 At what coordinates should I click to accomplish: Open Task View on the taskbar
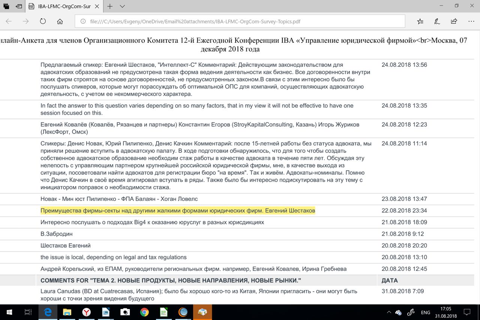[28, 312]
